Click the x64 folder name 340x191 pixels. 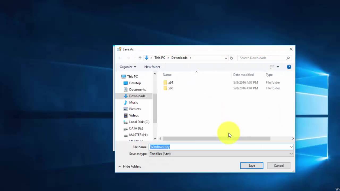click(171, 83)
